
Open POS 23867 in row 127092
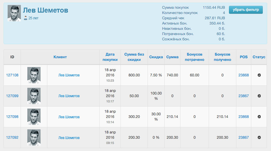pyautogui.click(x=244, y=138)
